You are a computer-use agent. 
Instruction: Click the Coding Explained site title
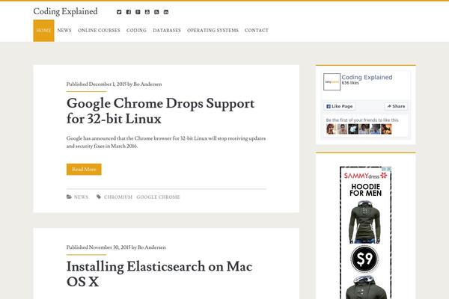(65, 11)
